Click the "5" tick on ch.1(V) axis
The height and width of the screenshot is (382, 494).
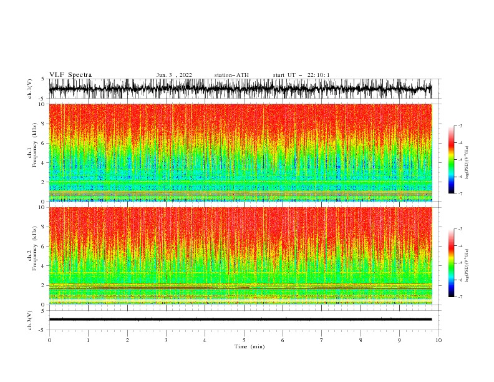42,79
